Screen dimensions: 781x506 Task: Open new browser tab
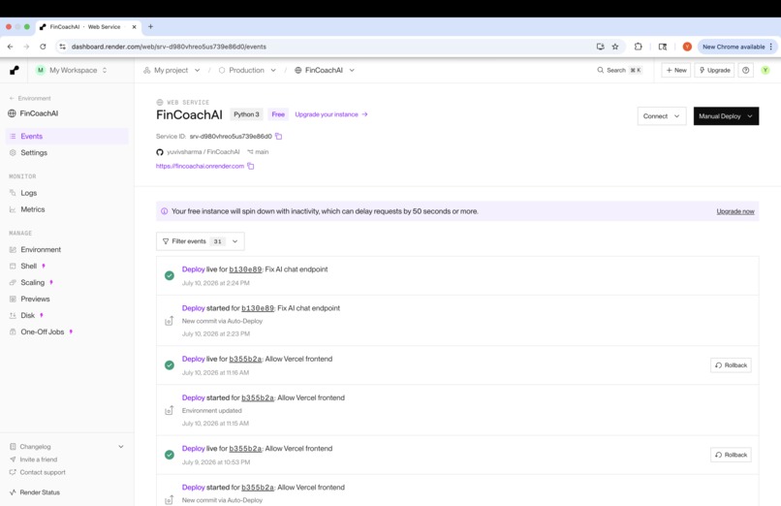tap(150, 26)
